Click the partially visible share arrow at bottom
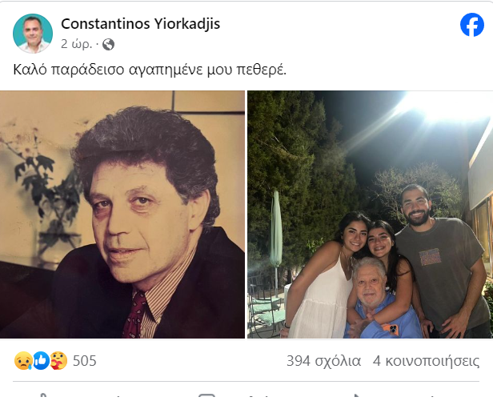 (x=355, y=395)
